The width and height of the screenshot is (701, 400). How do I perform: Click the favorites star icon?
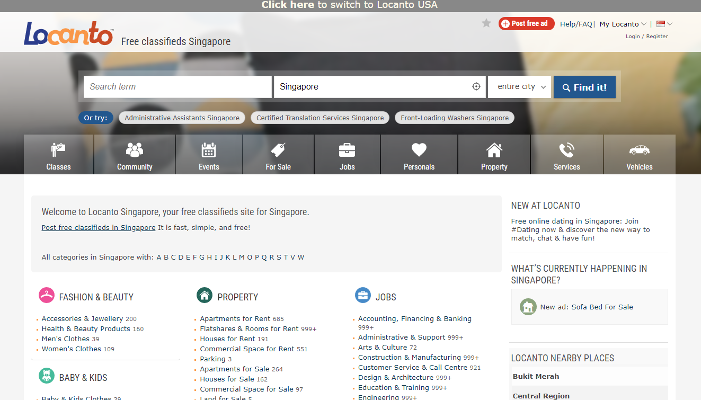coord(486,23)
